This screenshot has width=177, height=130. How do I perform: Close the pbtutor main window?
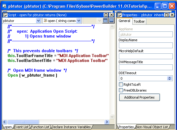click(172, 6)
